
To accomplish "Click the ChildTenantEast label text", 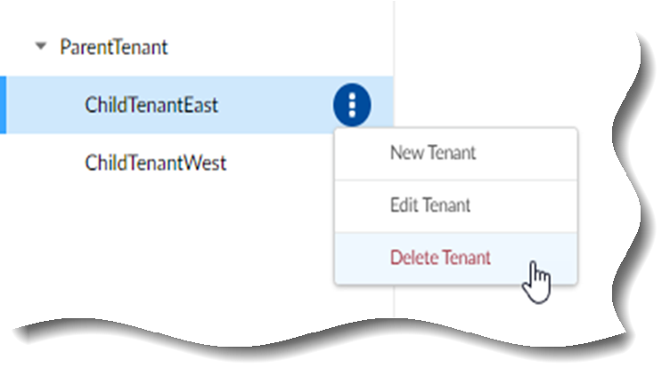I will pyautogui.click(x=151, y=105).
